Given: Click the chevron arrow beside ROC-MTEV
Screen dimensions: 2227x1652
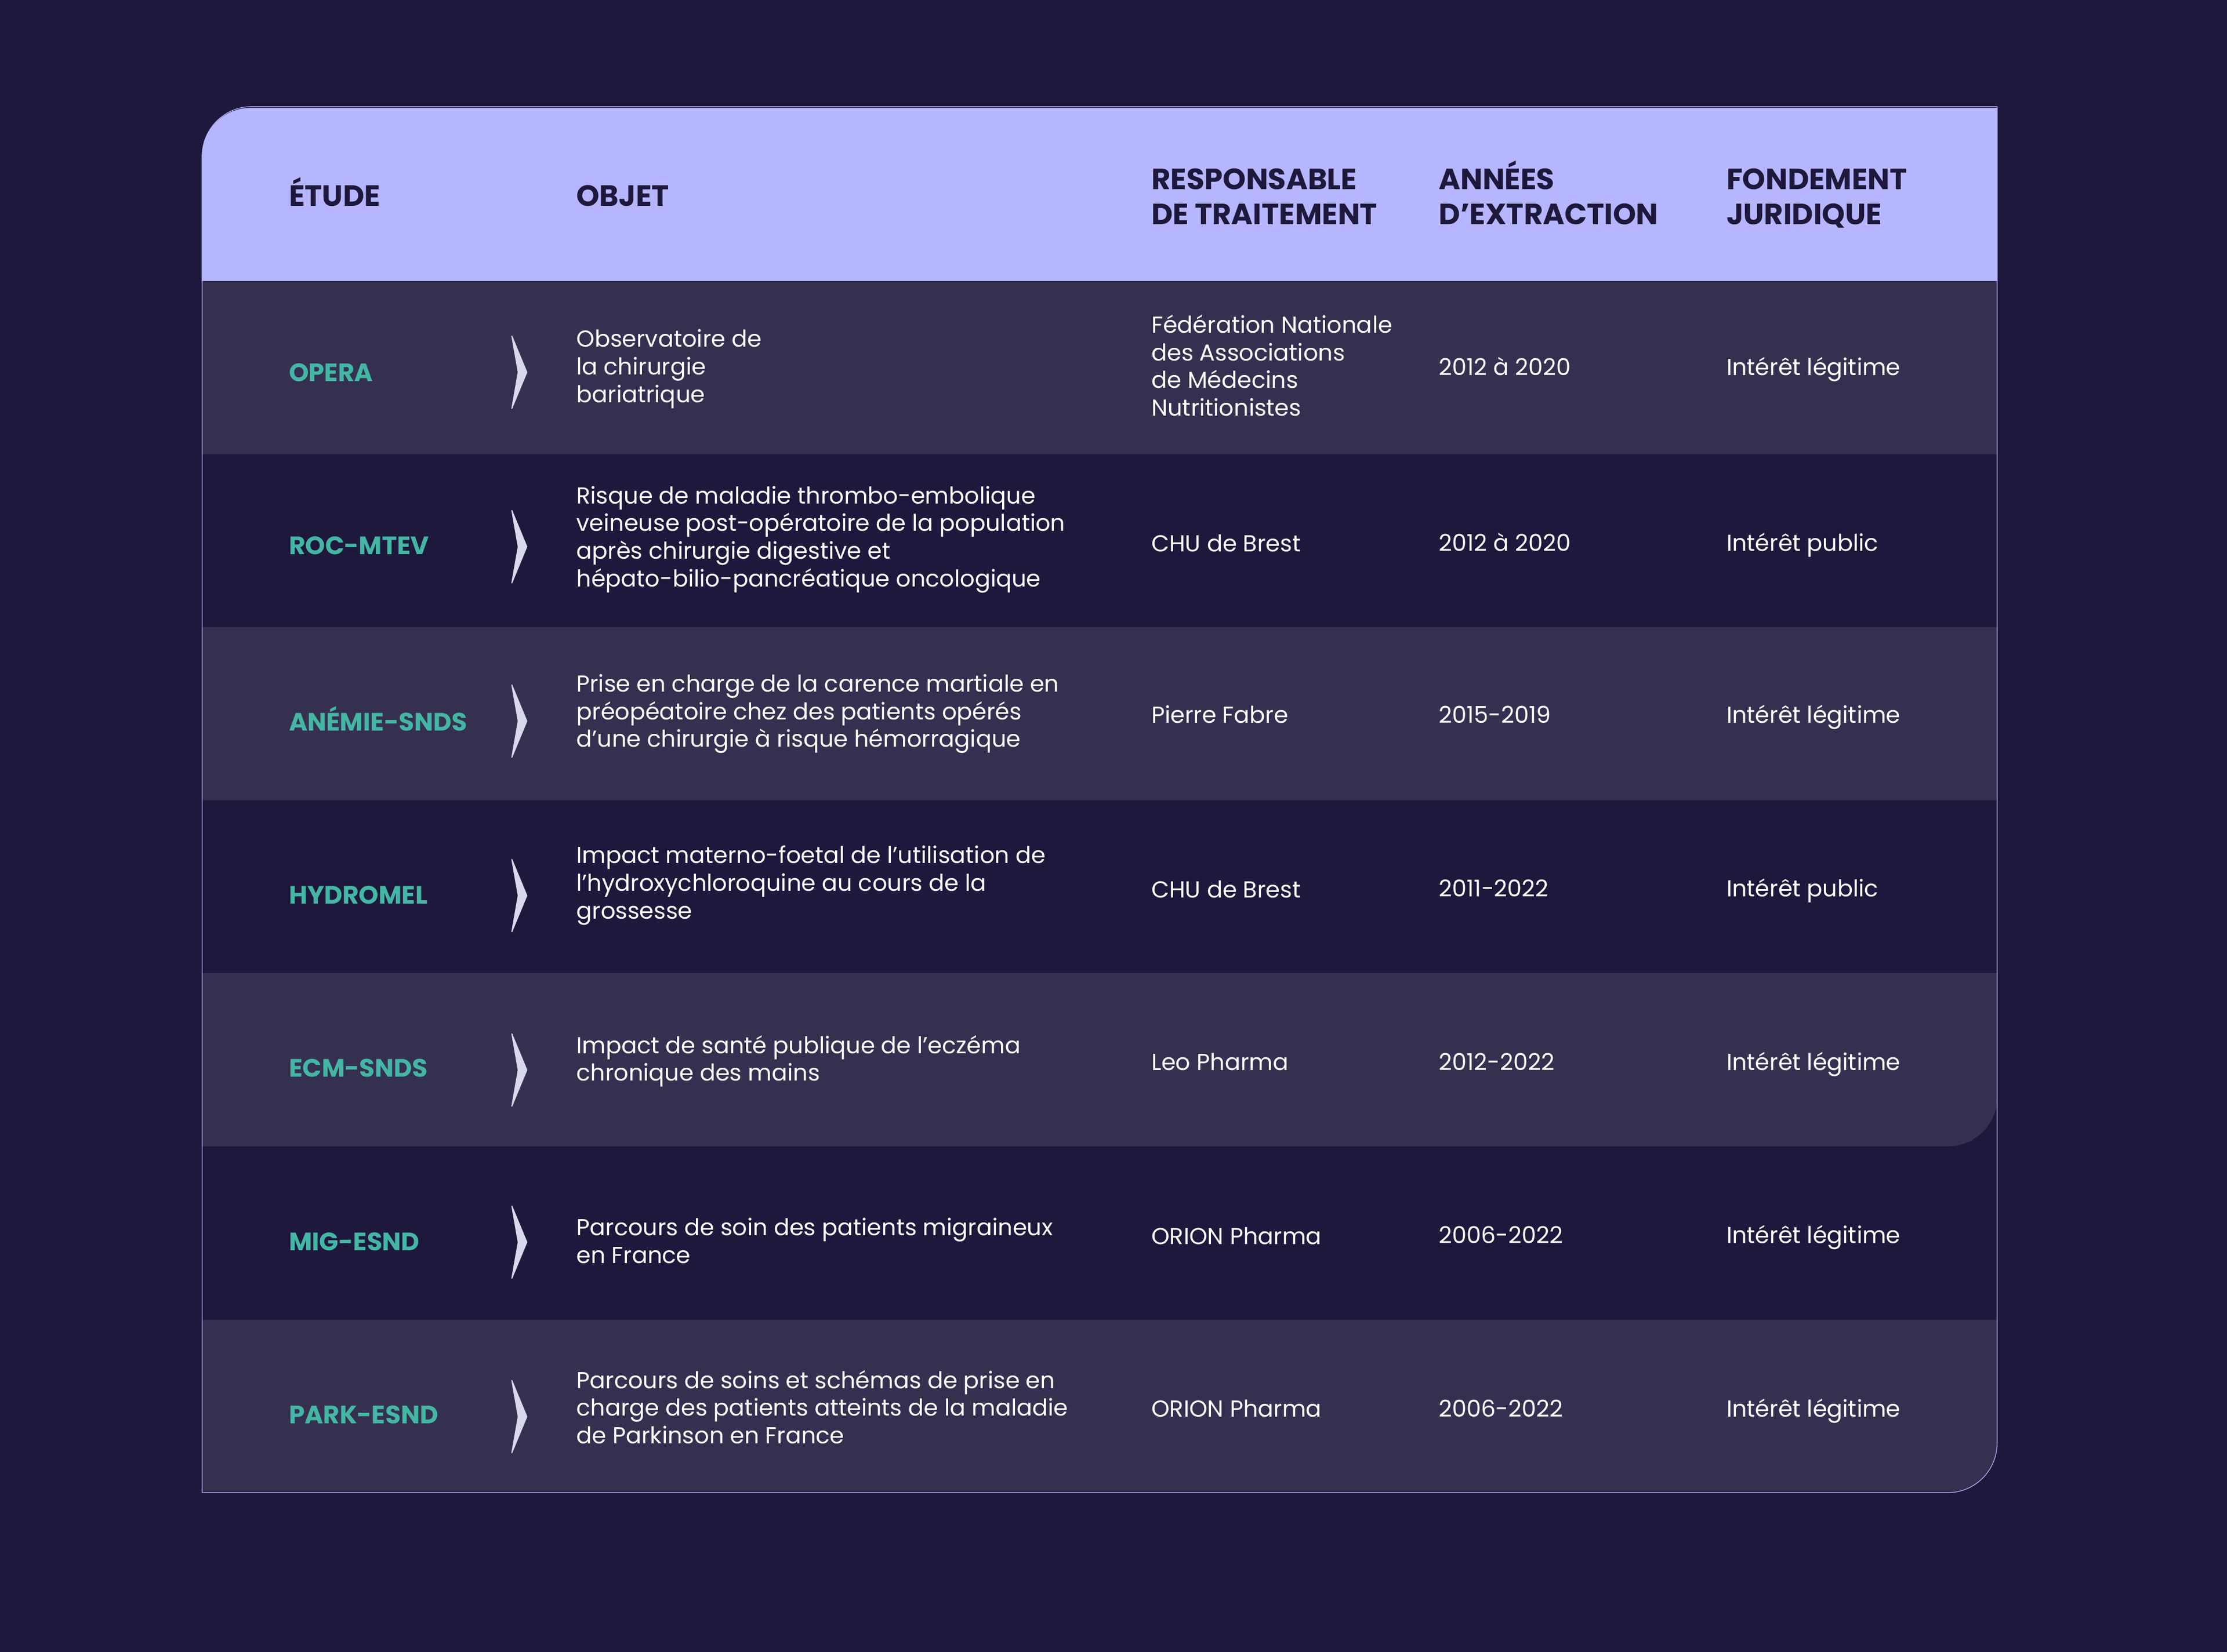Looking at the screenshot, I should point(518,546).
